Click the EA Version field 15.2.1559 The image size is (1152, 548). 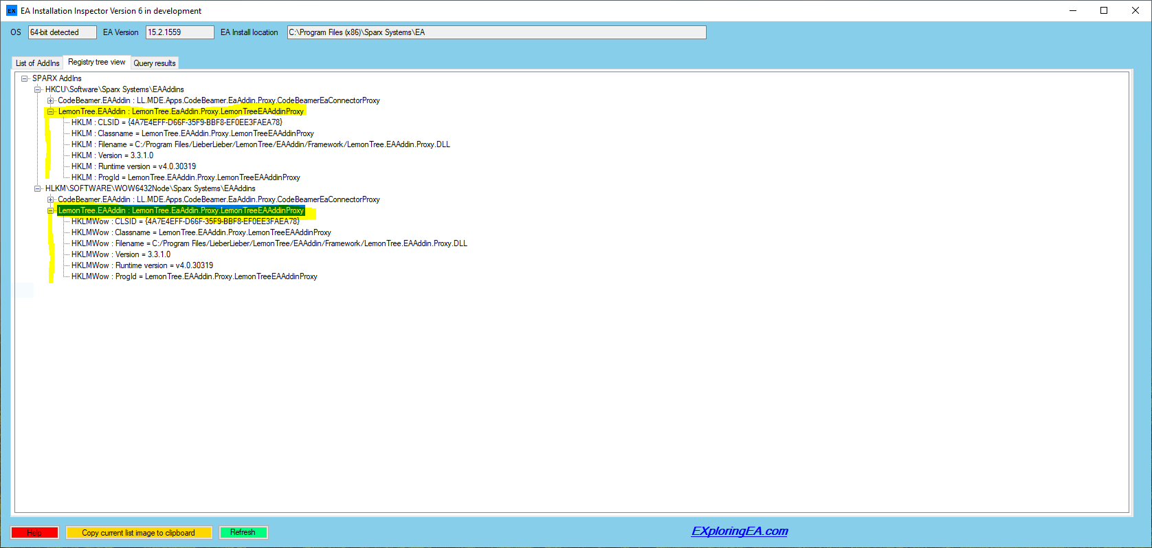[179, 32]
